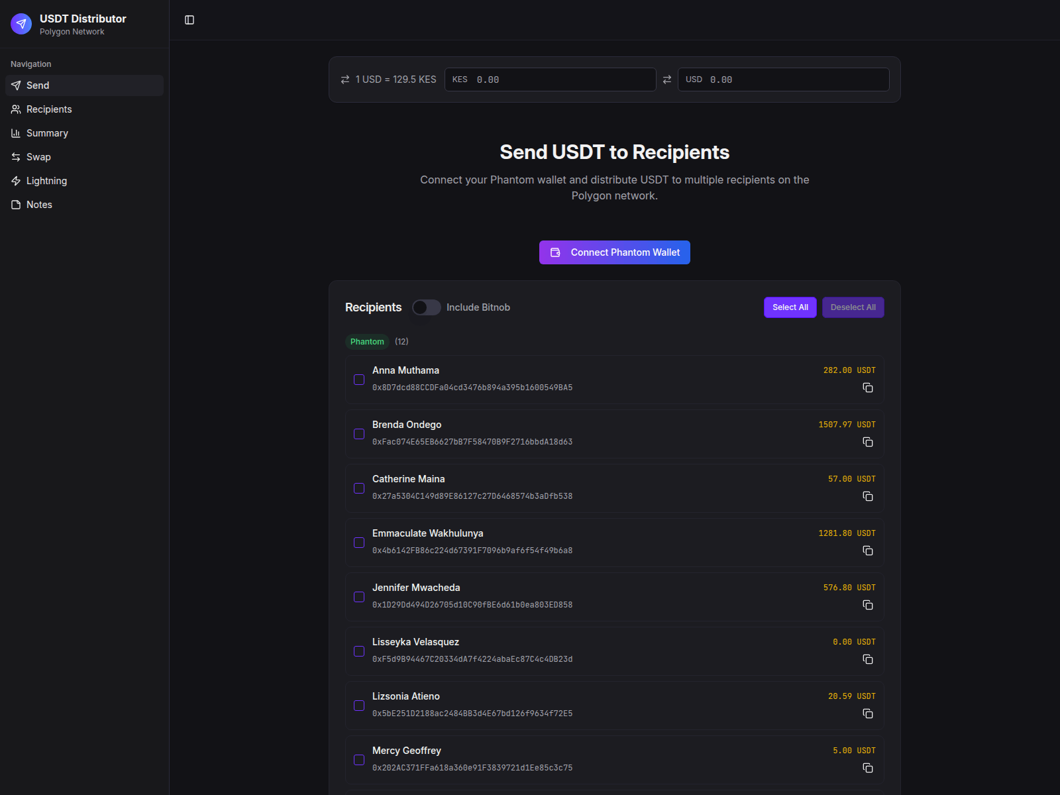Copy Anna Muthama's wallet address
Image resolution: width=1060 pixels, height=795 pixels.
(868, 388)
